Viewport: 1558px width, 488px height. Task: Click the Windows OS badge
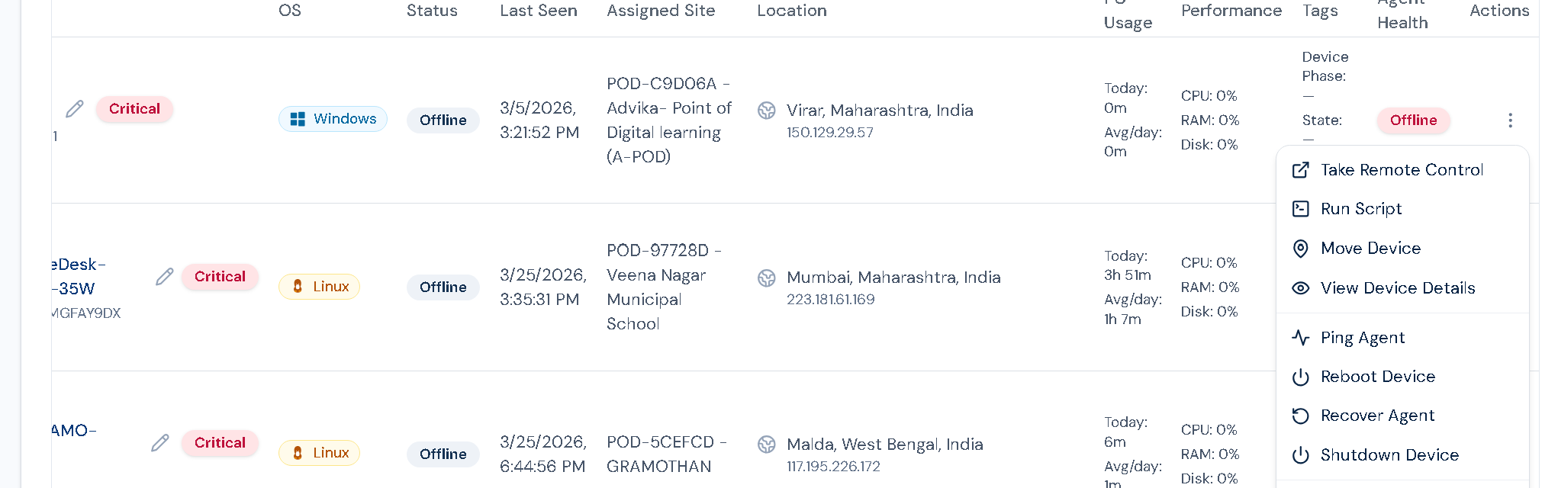[333, 119]
